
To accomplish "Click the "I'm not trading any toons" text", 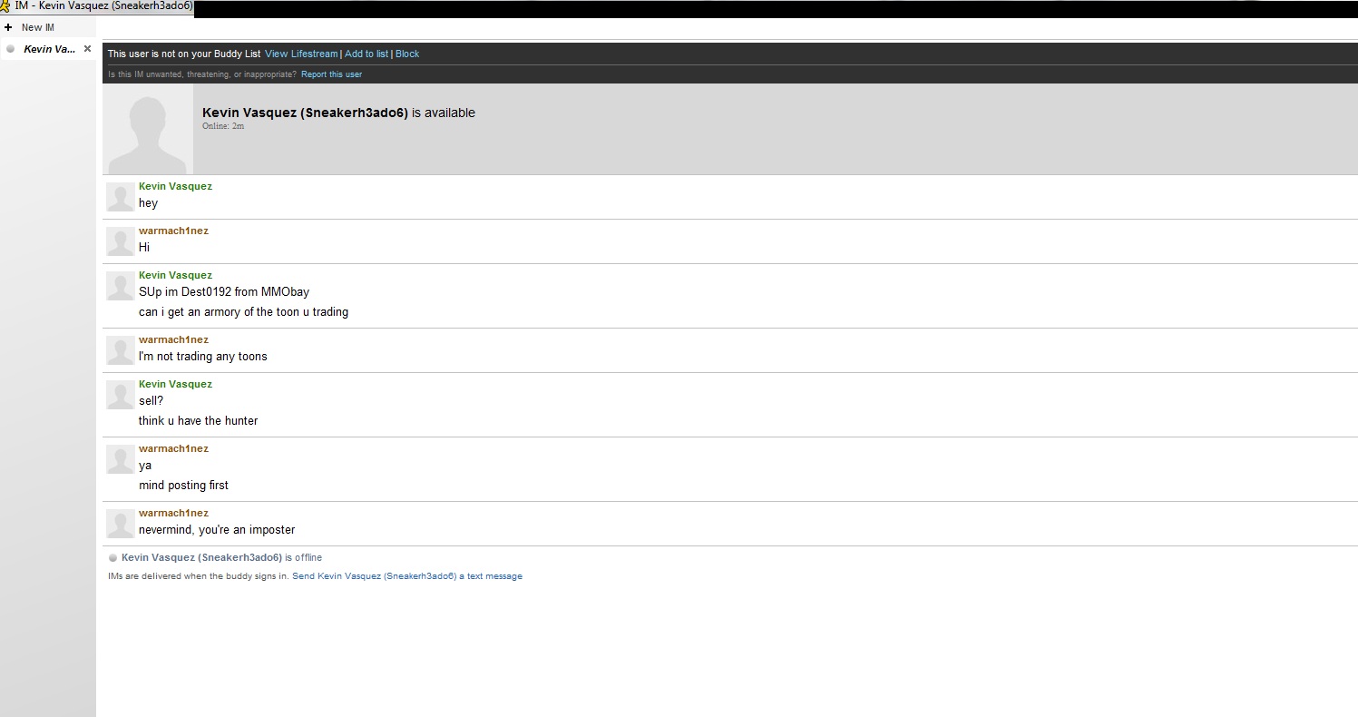I will point(203,357).
